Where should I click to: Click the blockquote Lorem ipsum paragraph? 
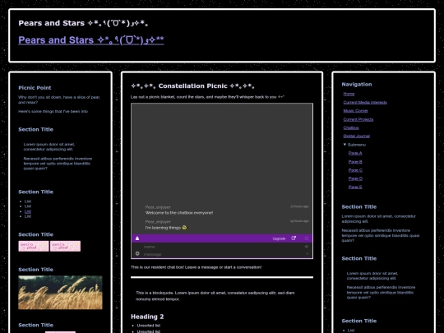tap(215, 296)
